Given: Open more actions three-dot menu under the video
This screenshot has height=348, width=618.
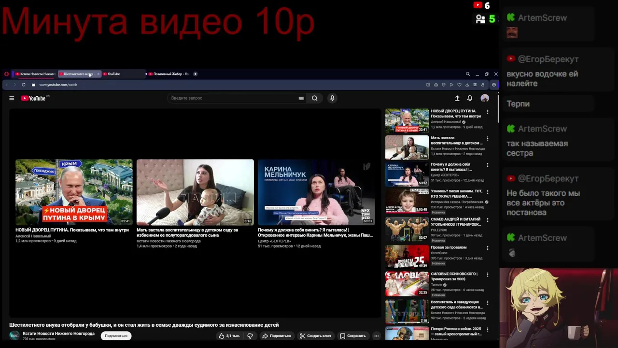Looking at the screenshot, I should (x=376, y=336).
